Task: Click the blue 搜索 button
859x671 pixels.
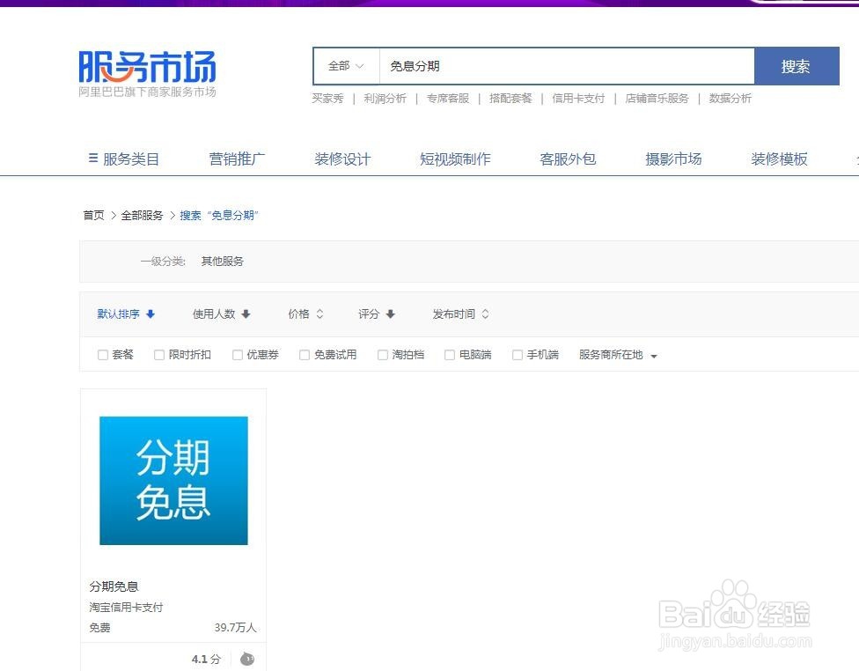Action: (x=796, y=65)
